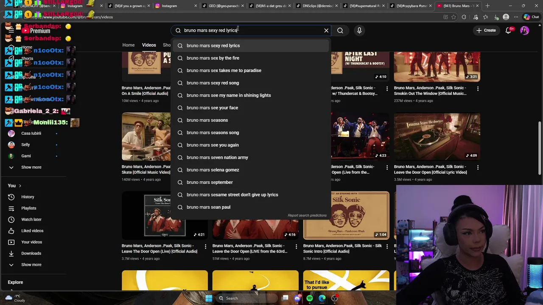The image size is (543, 305).
Task: Open options for 'Leave the Door Open Lyric Video'
Action: click(x=478, y=168)
